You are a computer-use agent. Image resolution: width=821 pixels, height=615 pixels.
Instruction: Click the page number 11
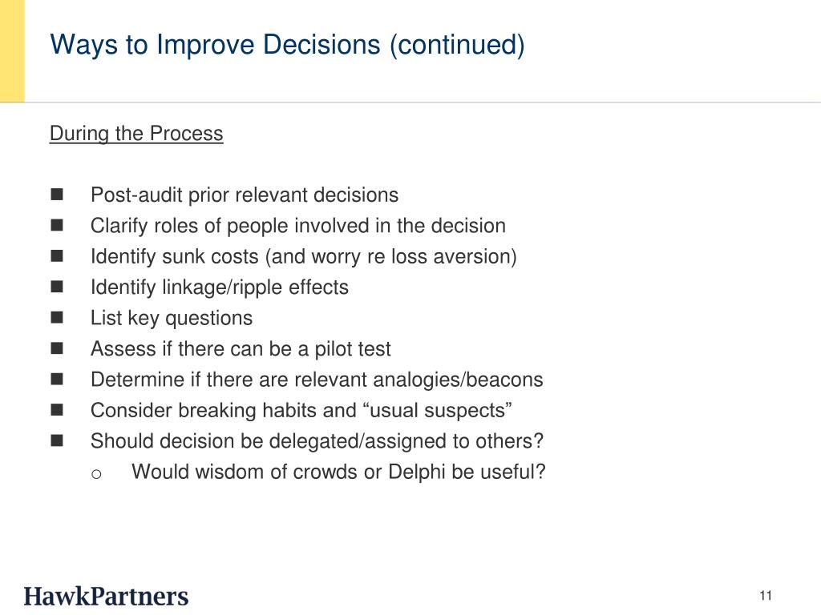tap(766, 596)
